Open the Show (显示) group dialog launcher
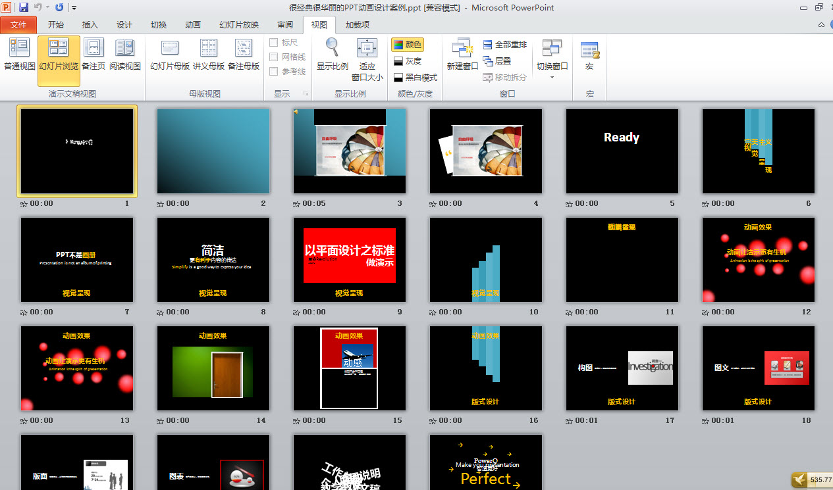Image resolution: width=833 pixels, height=490 pixels. tap(306, 94)
